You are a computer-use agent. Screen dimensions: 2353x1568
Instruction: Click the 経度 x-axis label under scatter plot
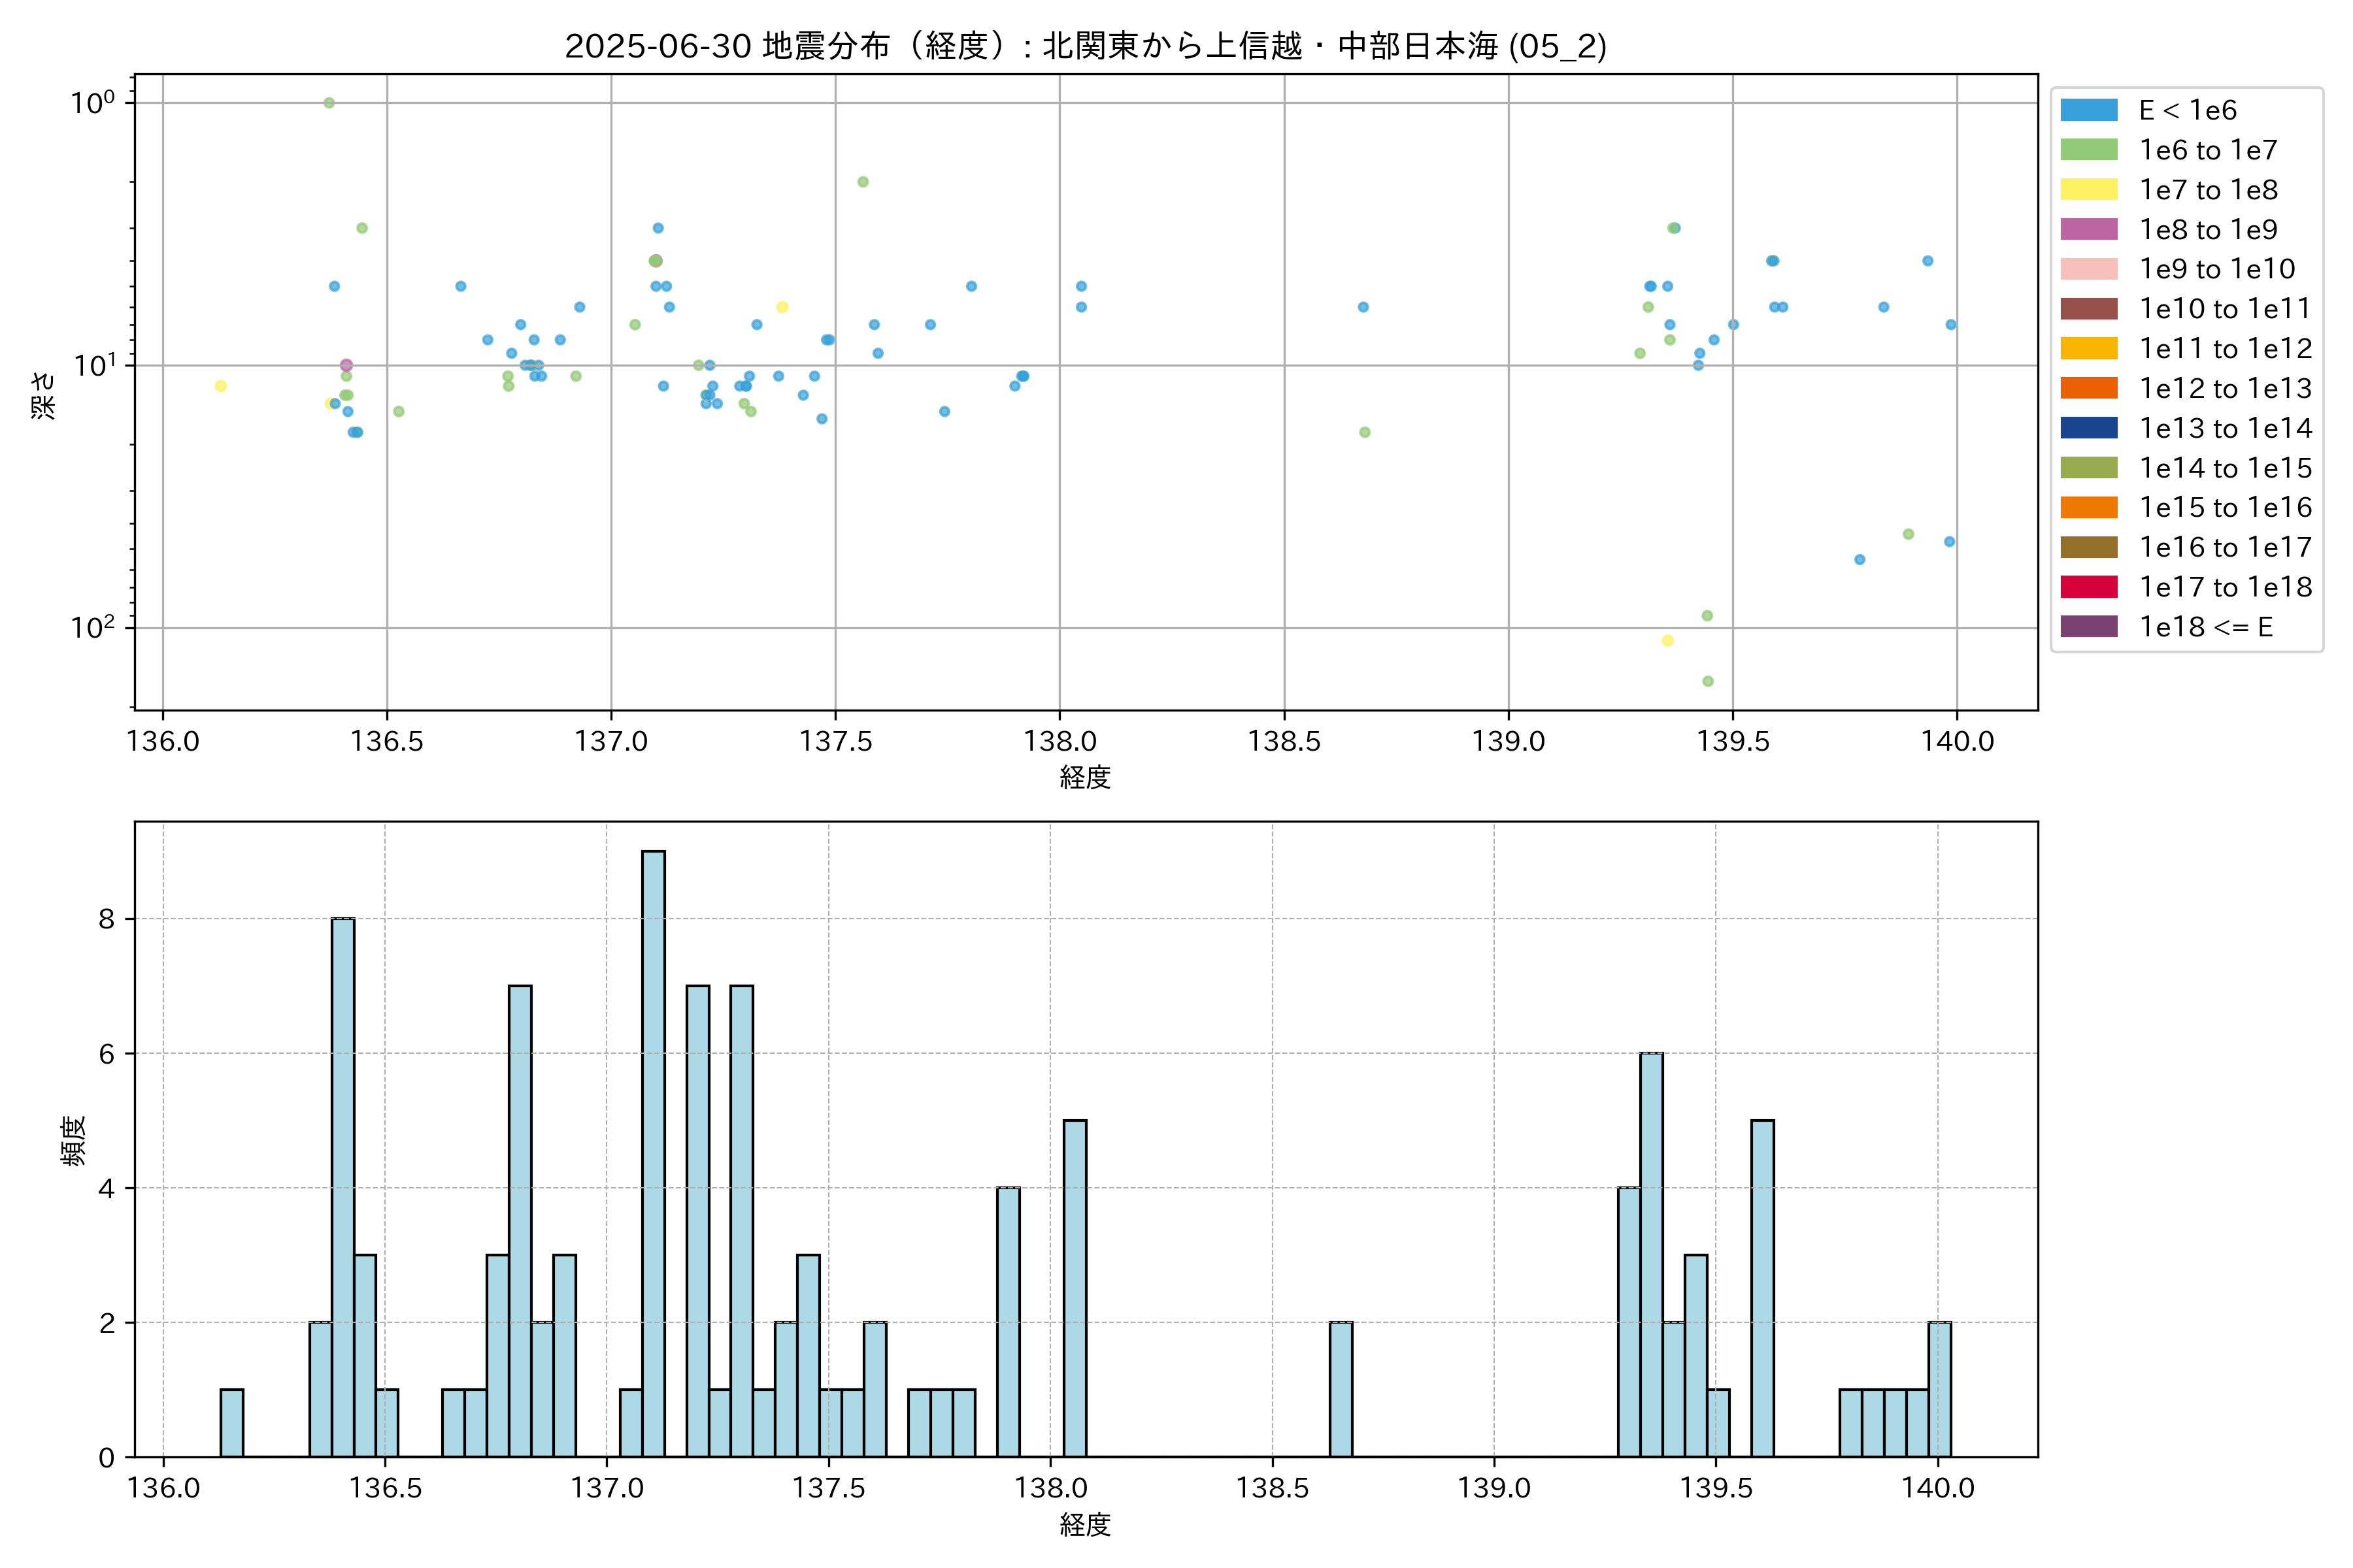[1086, 777]
